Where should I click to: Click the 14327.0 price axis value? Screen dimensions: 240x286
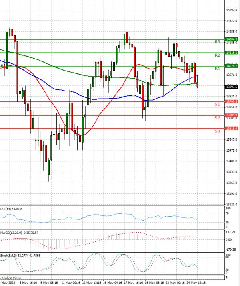(x=232, y=21)
